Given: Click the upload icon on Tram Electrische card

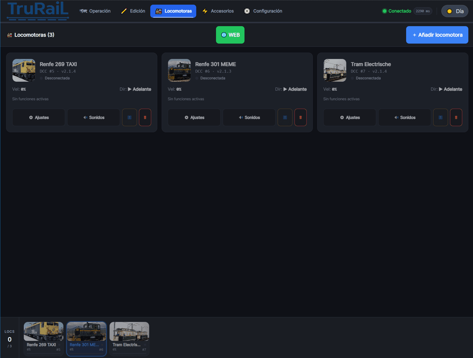Looking at the screenshot, I should click(x=440, y=117).
